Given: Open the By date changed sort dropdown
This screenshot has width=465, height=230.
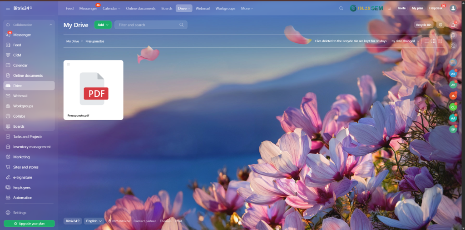Looking at the screenshot, I should (x=404, y=41).
